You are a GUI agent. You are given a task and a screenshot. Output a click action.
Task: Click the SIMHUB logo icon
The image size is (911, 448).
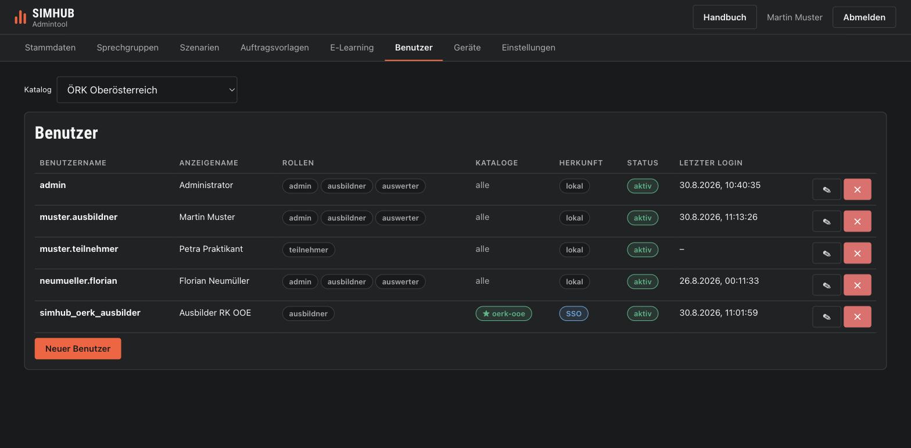point(20,17)
